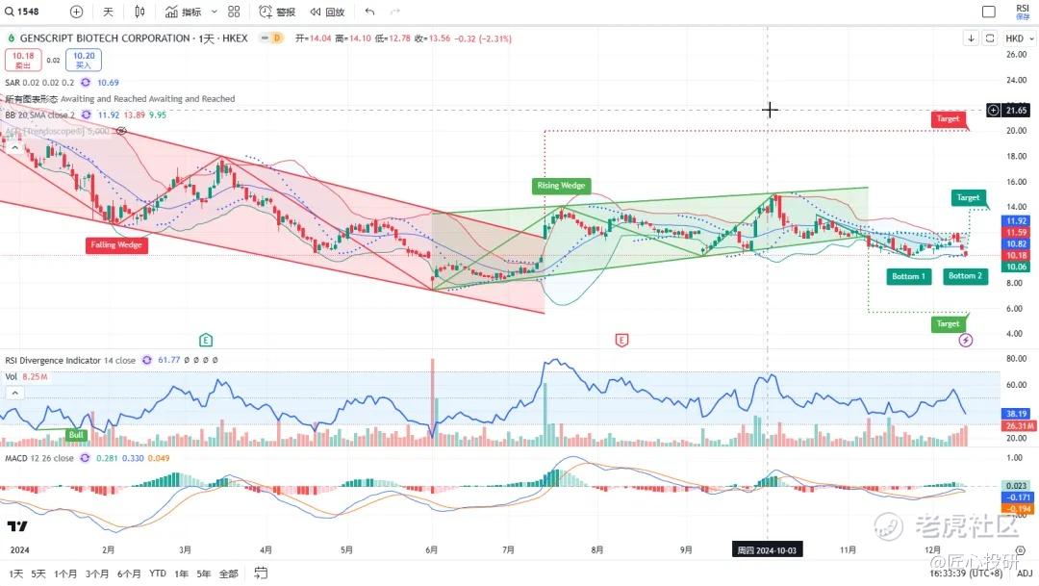The width and height of the screenshot is (1039, 586).
Task: Select the Vol 8.25M legend
Action: tap(26, 376)
